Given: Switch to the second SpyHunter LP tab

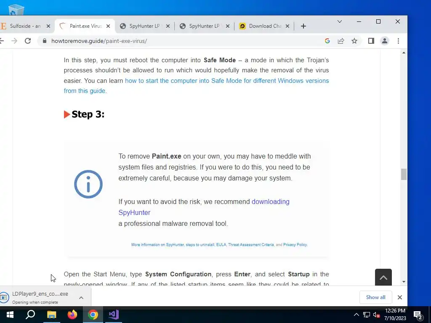Looking at the screenshot, I should point(204,26).
